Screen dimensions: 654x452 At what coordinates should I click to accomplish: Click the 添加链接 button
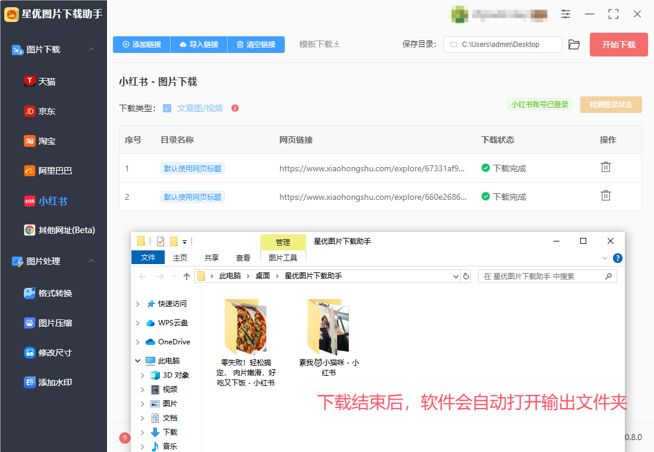pyautogui.click(x=142, y=45)
